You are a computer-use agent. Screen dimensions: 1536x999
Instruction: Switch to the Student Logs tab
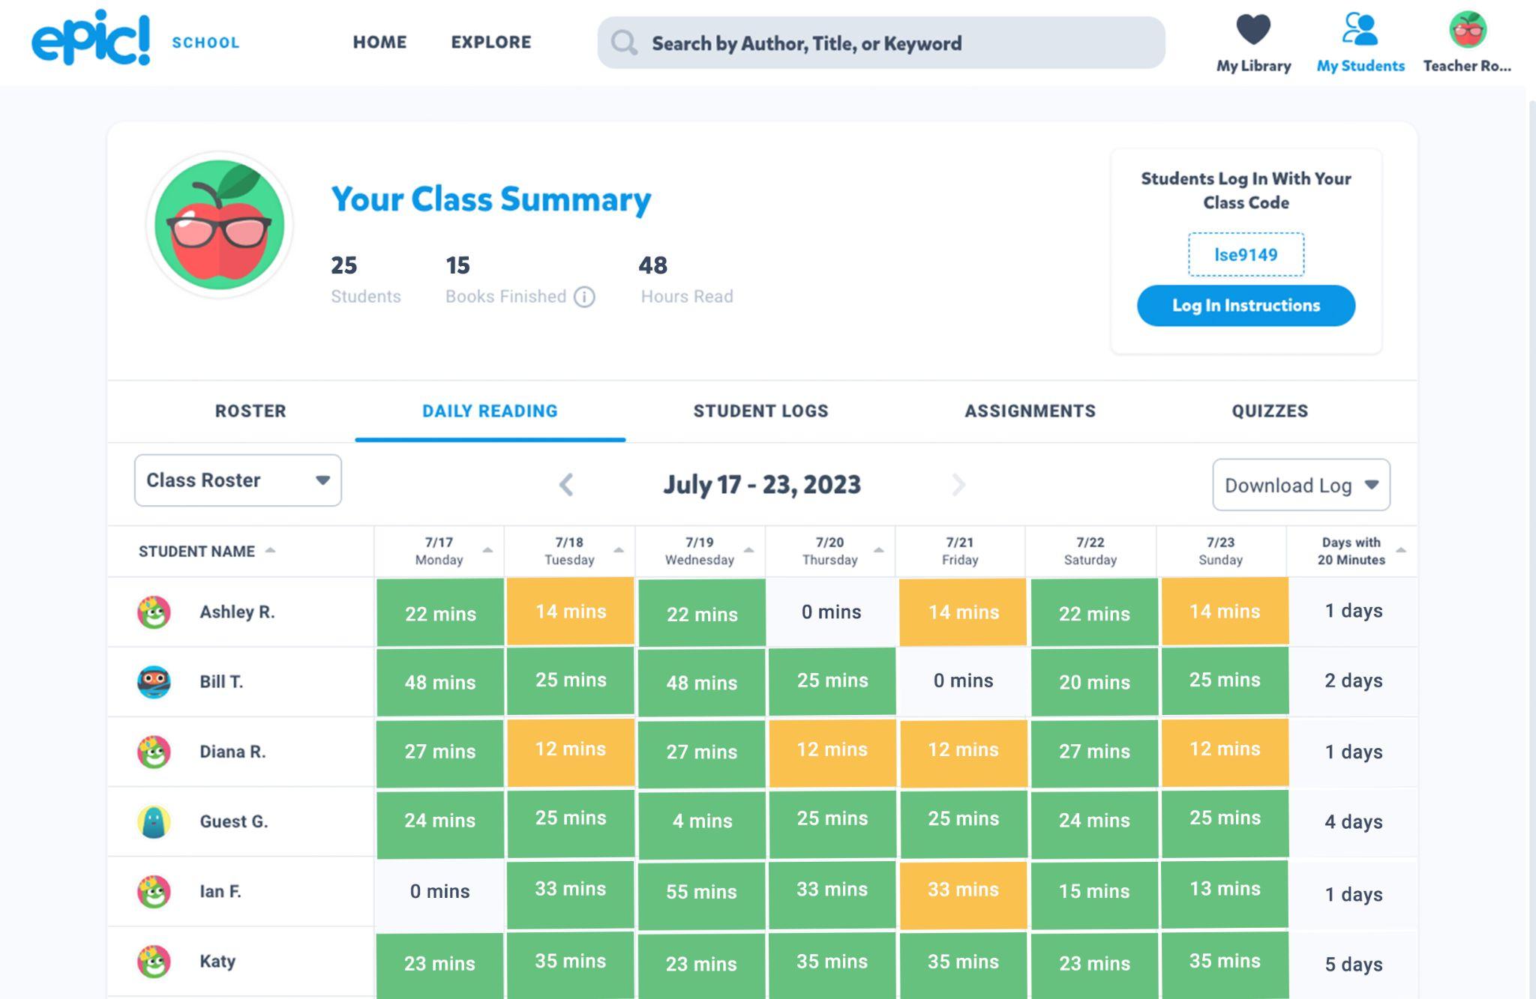click(x=760, y=411)
